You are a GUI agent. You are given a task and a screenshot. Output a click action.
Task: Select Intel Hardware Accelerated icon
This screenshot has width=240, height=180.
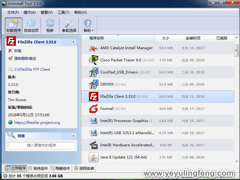point(93,145)
